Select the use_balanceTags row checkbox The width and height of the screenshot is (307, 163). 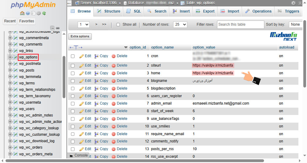73,119
